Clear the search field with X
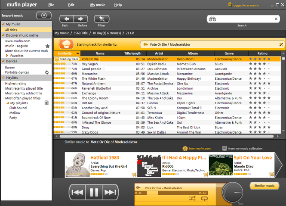 pyautogui.click(x=276, y=19)
